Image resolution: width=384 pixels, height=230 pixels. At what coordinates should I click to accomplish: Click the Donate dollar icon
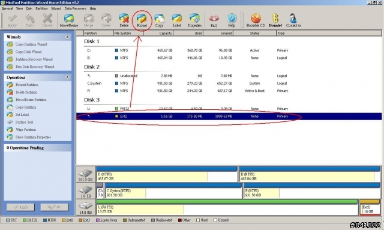(275, 20)
